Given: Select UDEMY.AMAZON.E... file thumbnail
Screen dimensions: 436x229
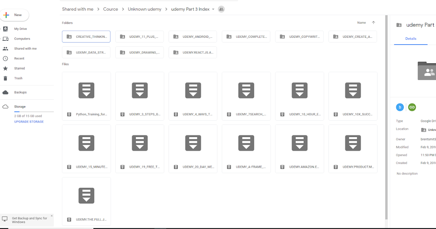Looking at the screenshot, I should pyautogui.click(x=299, y=149).
